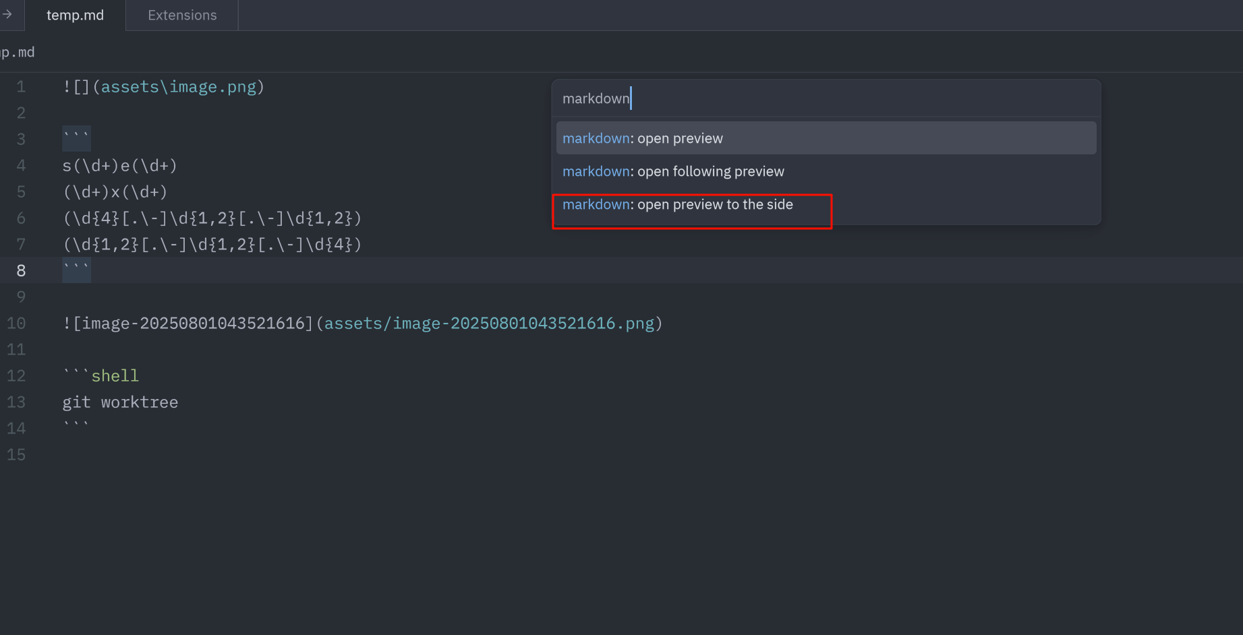Click line number 1 in gutter
Viewport: 1243px width, 635px height.
point(21,87)
